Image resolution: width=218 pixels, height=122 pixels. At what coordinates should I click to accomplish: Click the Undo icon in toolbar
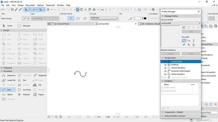[x=3, y=9]
